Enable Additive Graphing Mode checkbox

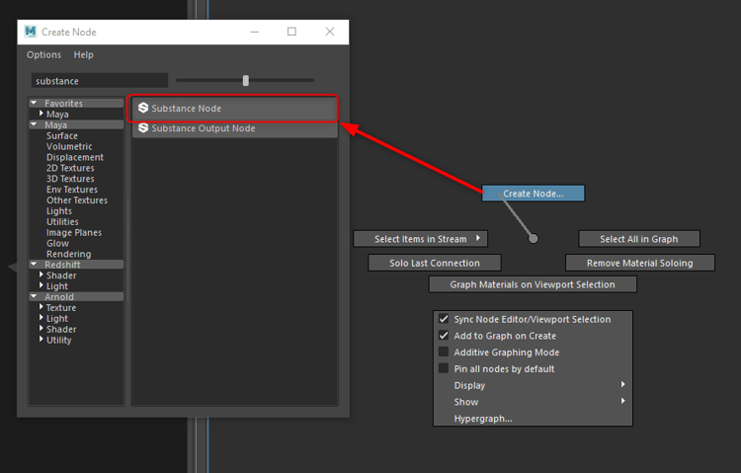(444, 352)
